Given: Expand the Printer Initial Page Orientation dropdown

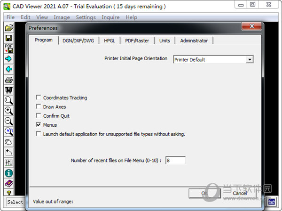Looking at the screenshot, I should click(x=250, y=59).
